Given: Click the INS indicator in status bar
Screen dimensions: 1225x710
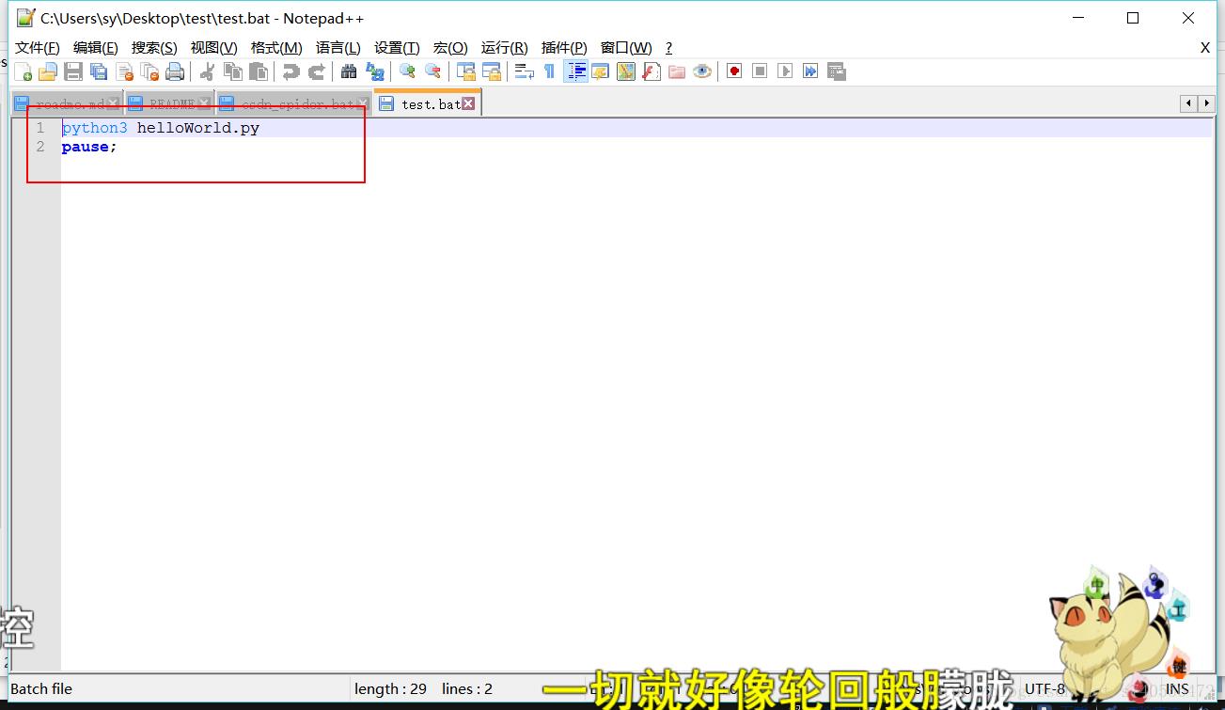Looking at the screenshot, I should coord(1177,689).
